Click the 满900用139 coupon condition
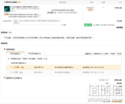Viewport: 125px width, 104px height. coord(39,67)
